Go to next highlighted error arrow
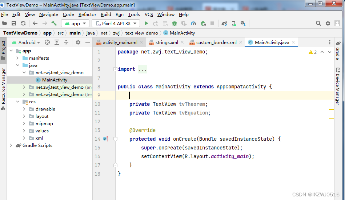 pos(330,52)
